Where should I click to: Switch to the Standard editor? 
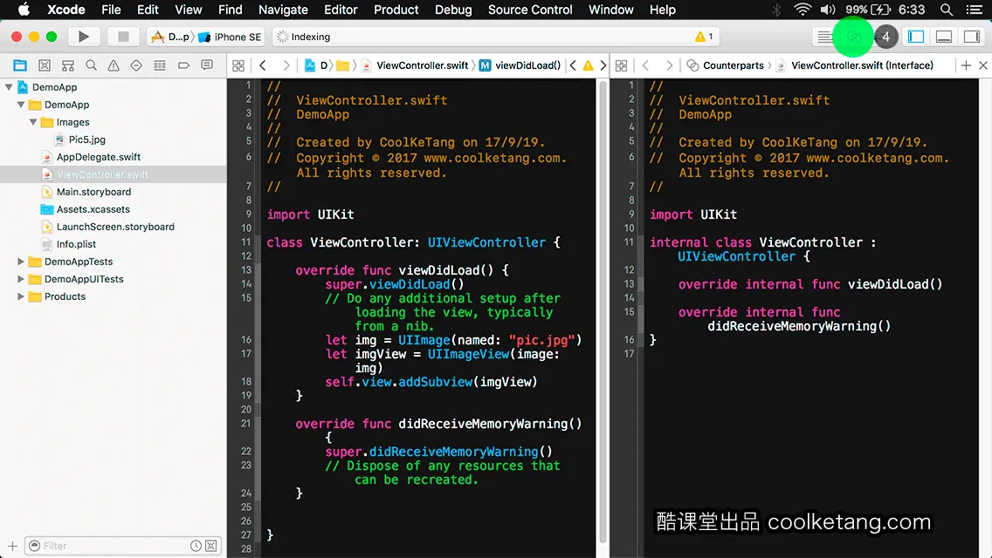(823, 37)
